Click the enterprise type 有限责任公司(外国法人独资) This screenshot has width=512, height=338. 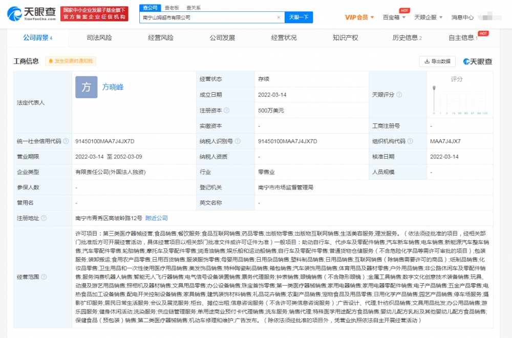pos(111,172)
